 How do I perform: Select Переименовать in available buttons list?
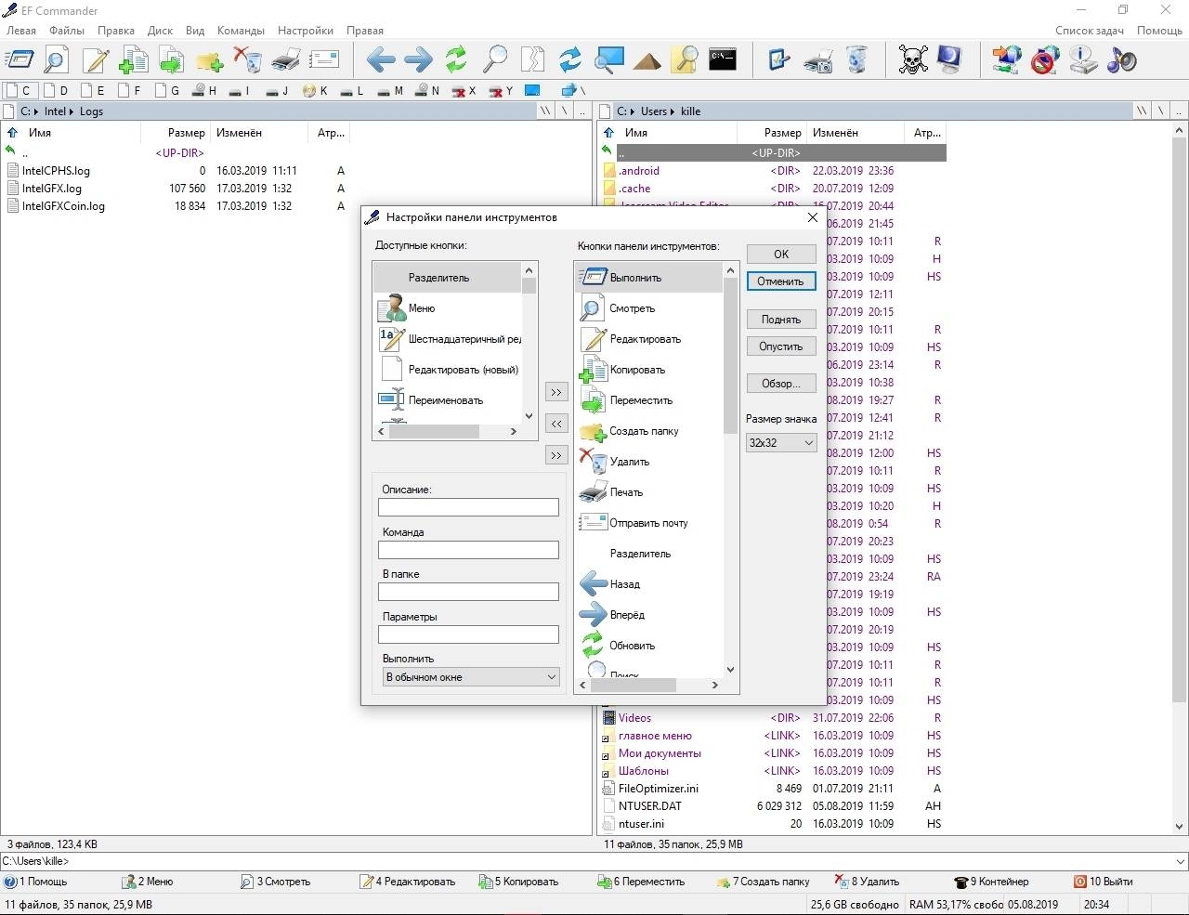coord(448,400)
